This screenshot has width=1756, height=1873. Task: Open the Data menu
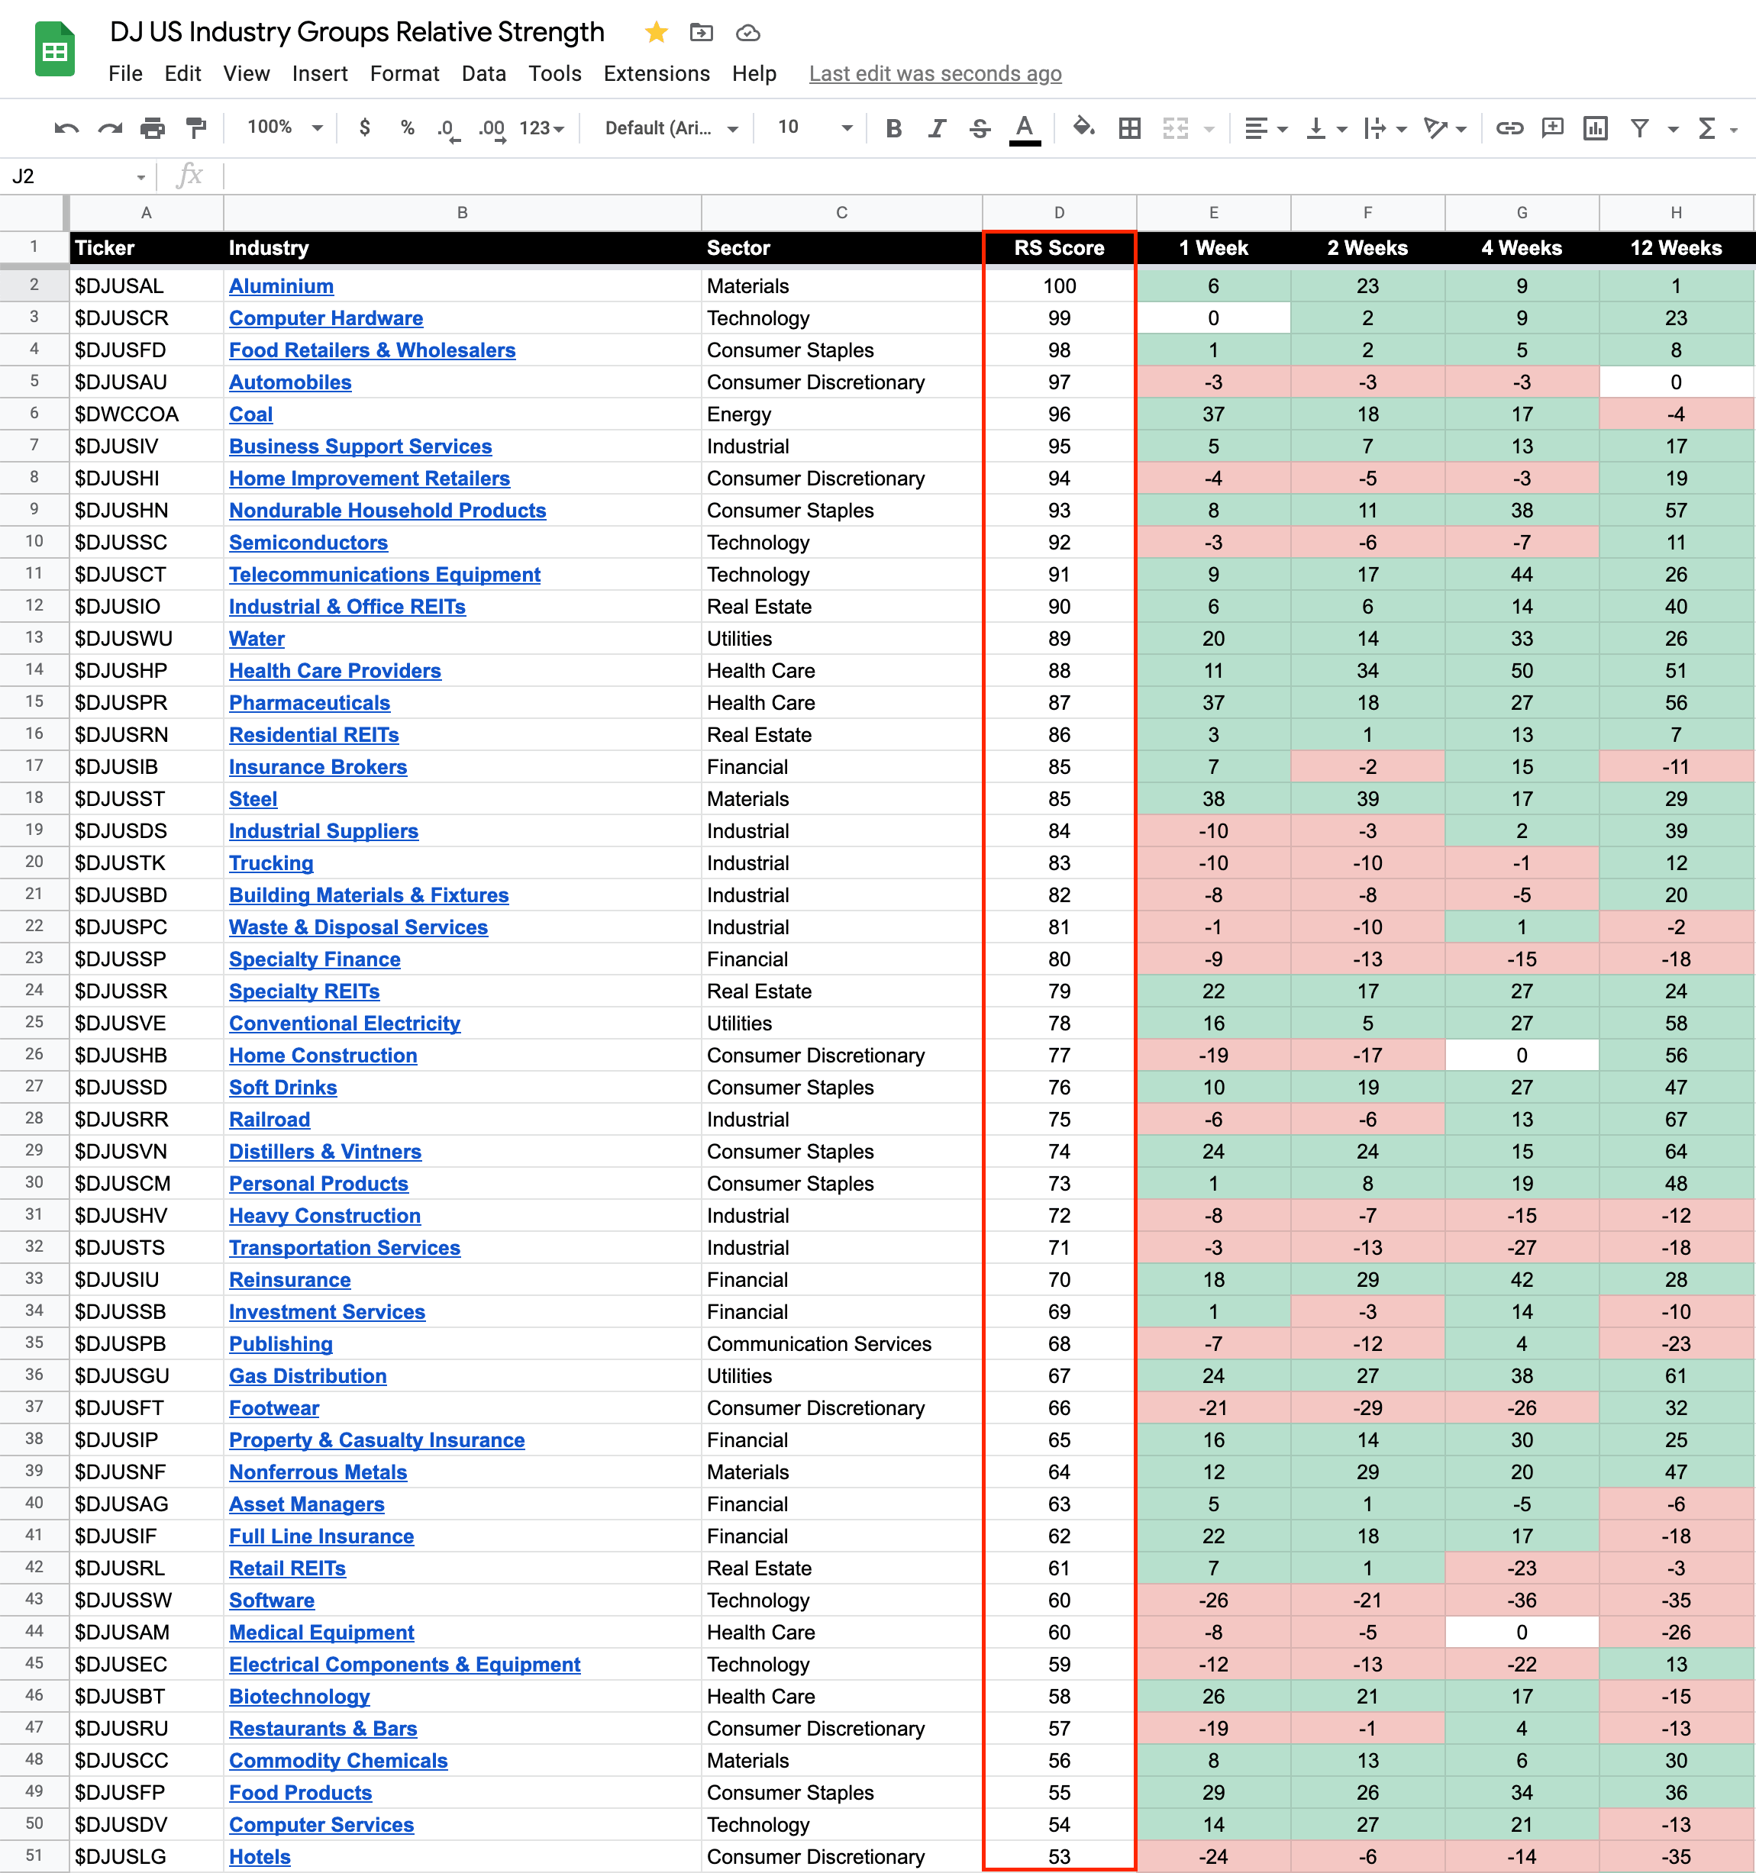(483, 73)
